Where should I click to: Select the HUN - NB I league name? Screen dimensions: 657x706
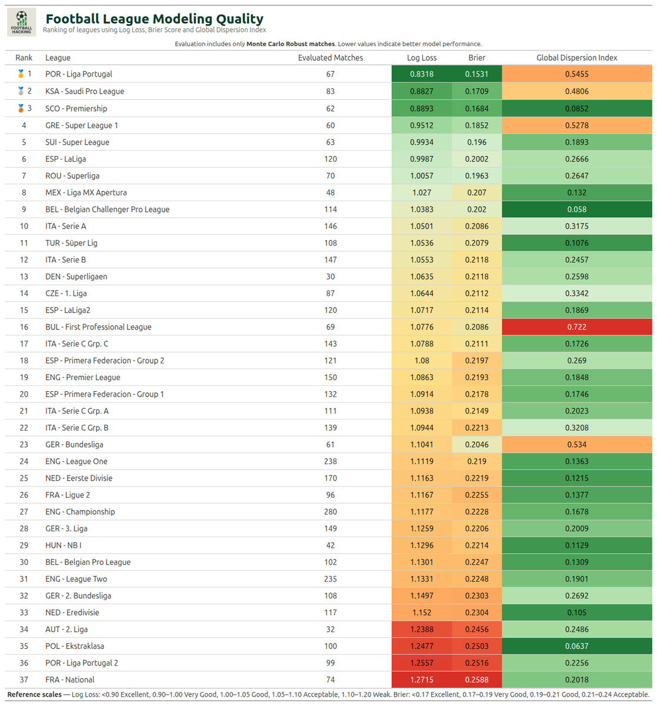pyautogui.click(x=64, y=545)
